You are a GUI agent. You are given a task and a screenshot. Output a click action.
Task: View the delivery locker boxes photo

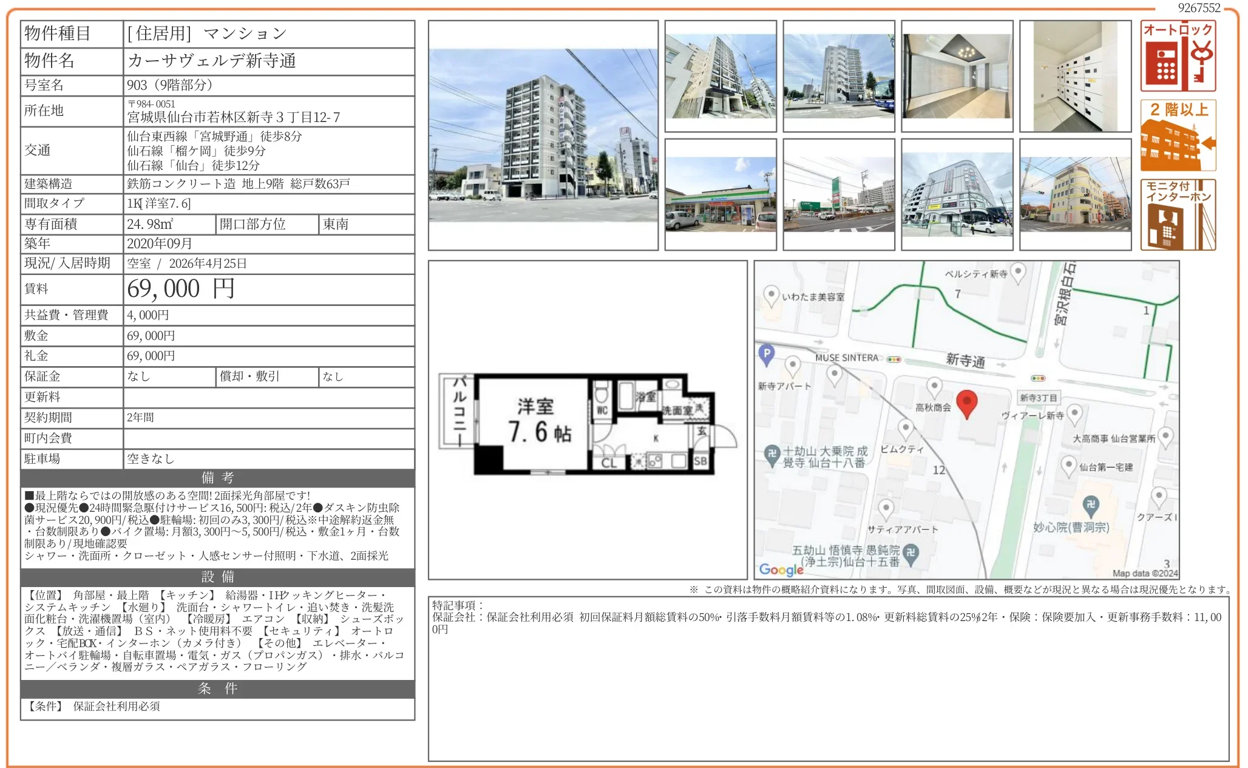click(1076, 76)
